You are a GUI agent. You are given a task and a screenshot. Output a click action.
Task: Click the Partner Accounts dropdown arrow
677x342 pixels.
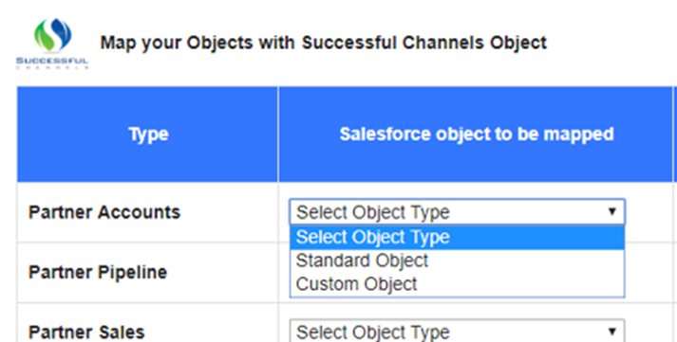click(611, 211)
